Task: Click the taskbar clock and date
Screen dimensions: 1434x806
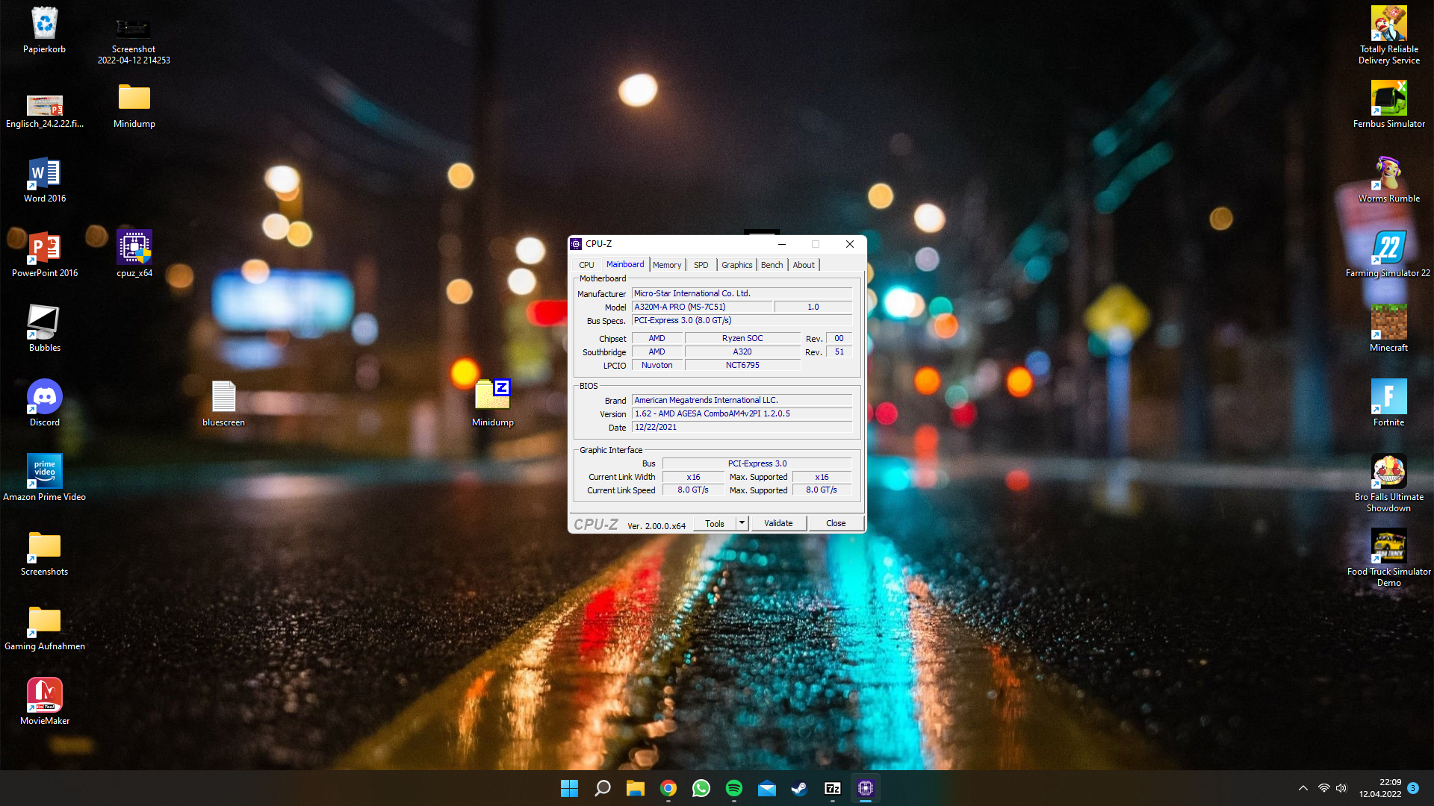Action: click(1380, 788)
